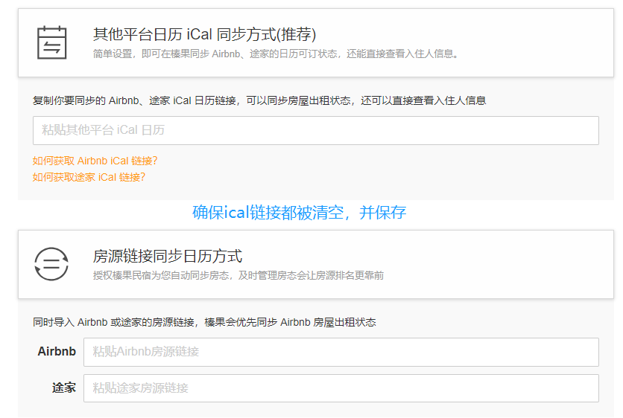Click the Airbnb field label
This screenshot has width=623, height=418.
[x=57, y=352]
